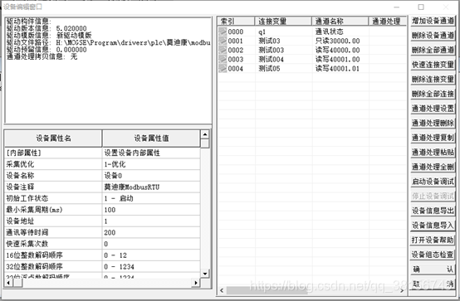460x301 pixels.
Task: Select connected variable 测试004
Action: click(271, 59)
